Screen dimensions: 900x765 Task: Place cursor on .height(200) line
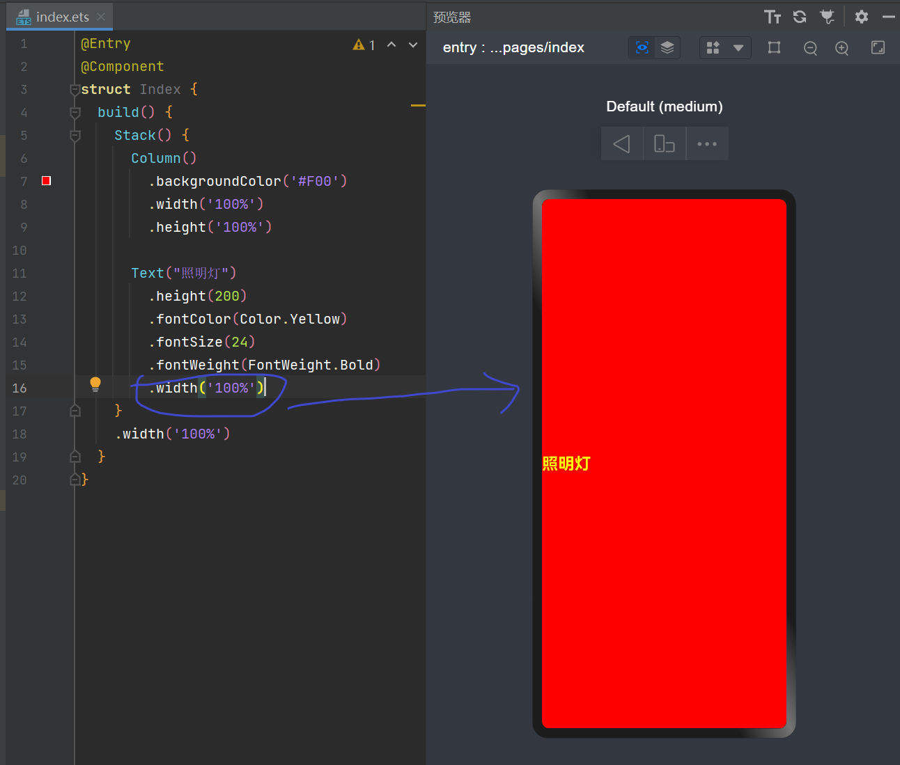[x=197, y=297]
